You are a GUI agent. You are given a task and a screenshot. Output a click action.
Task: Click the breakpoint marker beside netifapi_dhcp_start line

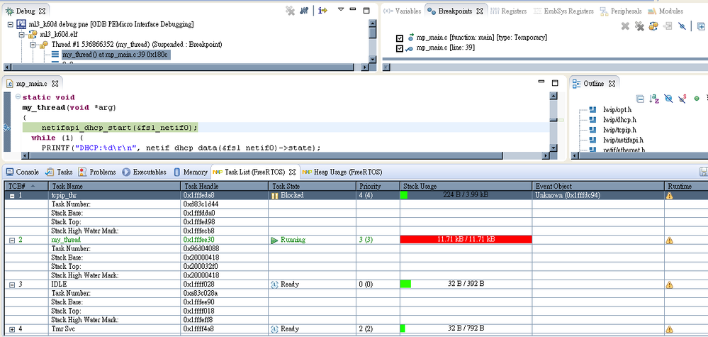pyautogui.click(x=6, y=128)
